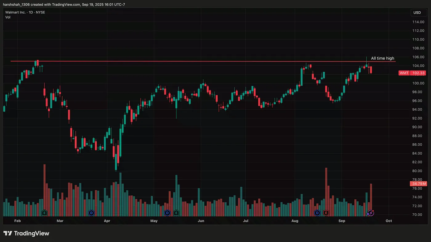
Task: Click the Oct date axis label
Action: (389, 221)
